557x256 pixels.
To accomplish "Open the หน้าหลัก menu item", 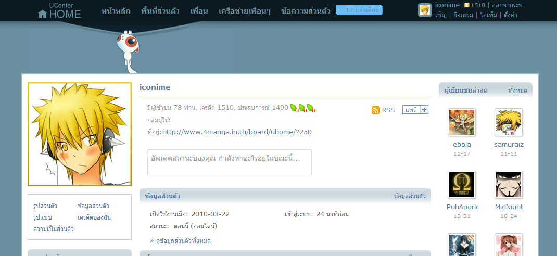I will (x=116, y=11).
